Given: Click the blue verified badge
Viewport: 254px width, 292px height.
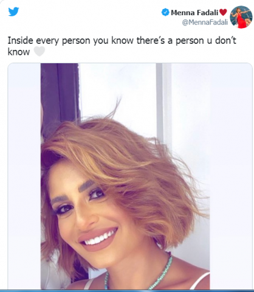Looking at the screenshot, I should click(165, 12).
